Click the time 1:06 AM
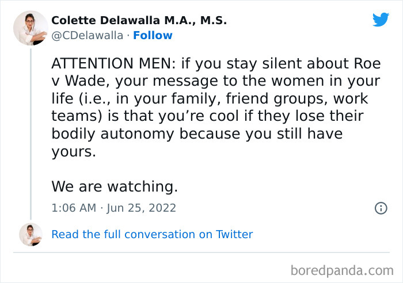This screenshot has height=283, width=403. [x=73, y=208]
